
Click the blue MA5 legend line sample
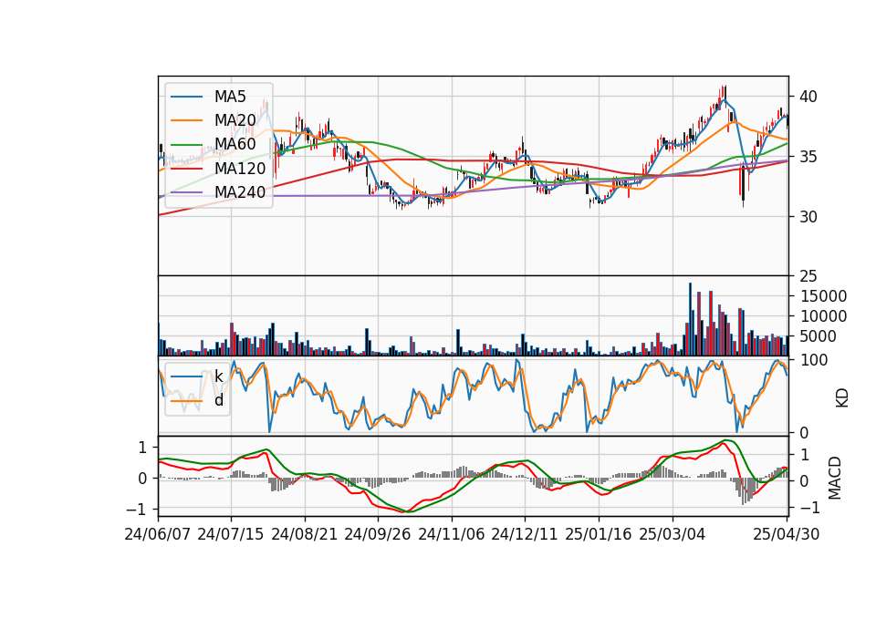(x=186, y=98)
